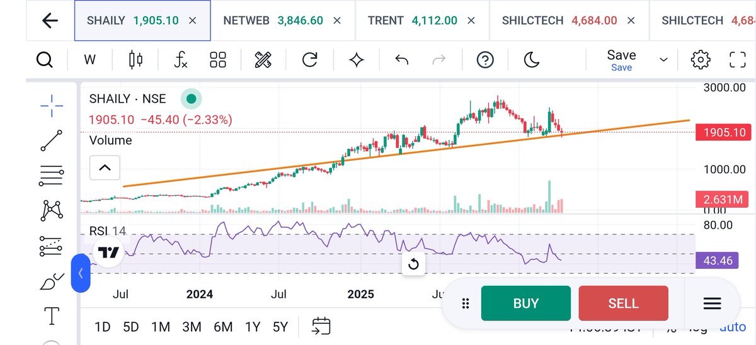Close the NETWEB tab
Screen dimensions: 756x345
337,20
